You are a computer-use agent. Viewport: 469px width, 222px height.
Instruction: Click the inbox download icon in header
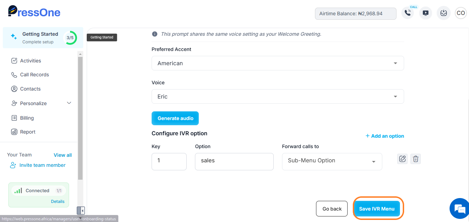click(x=443, y=13)
